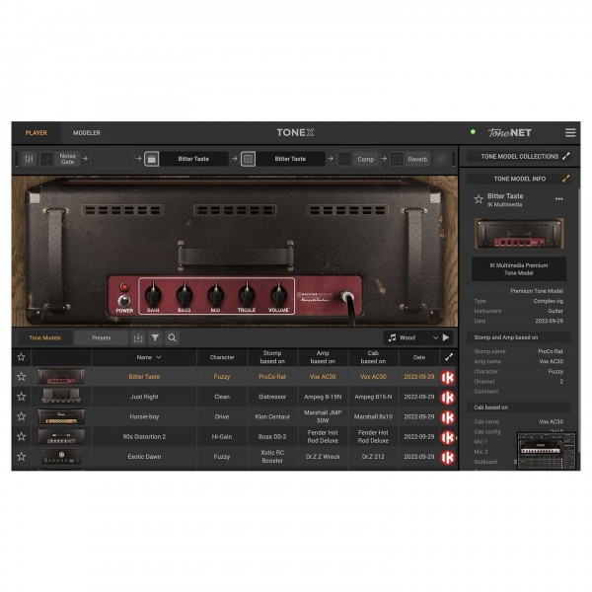Click the IK badge on 90s Distortion 2 row

coord(448,437)
